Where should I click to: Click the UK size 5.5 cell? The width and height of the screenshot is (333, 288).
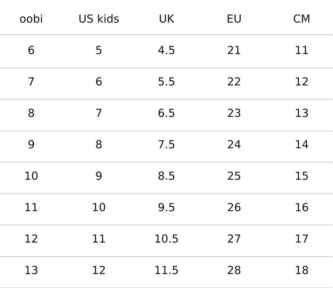point(166,82)
